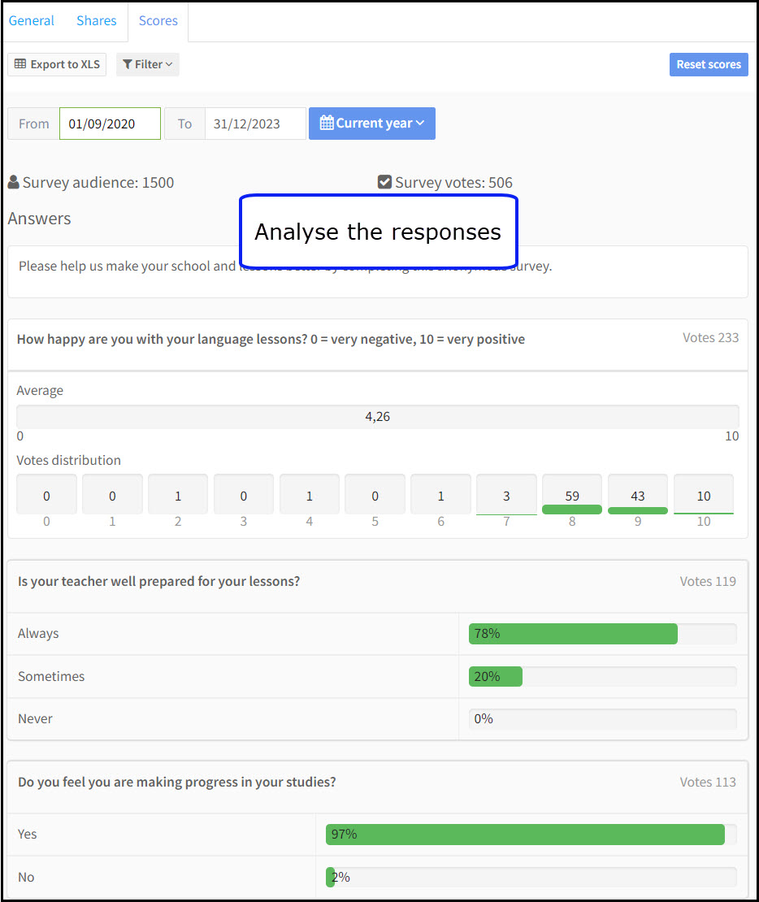
Task: Click the vote box showing 43 votes
Action: (x=638, y=495)
